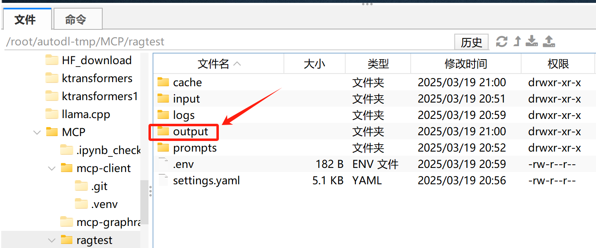This screenshot has height=248, width=596.
Task: Select the output folder icon in file list
Action: tap(163, 131)
